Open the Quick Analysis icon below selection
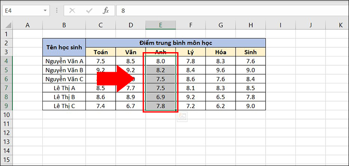The height and width of the screenshot is (166, 349). pyautogui.click(x=182, y=116)
